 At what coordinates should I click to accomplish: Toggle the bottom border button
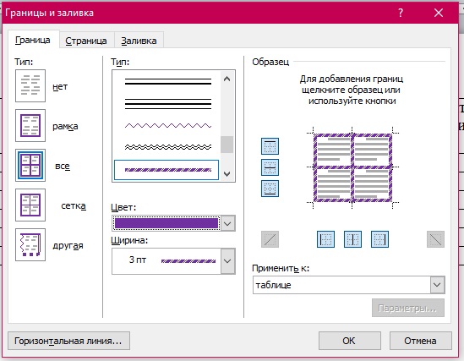click(x=270, y=189)
